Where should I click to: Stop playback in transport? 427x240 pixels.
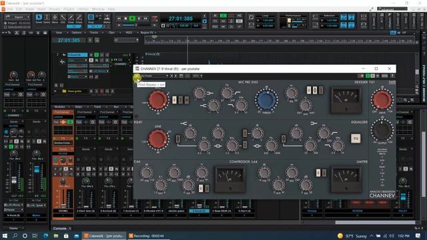125,19
